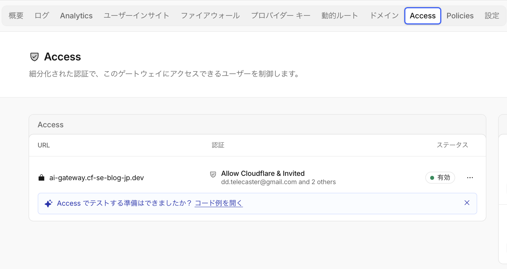507x269 pixels.
Task: Click the Access でテストする準備はできましたか？ banner text
Action: (x=124, y=203)
